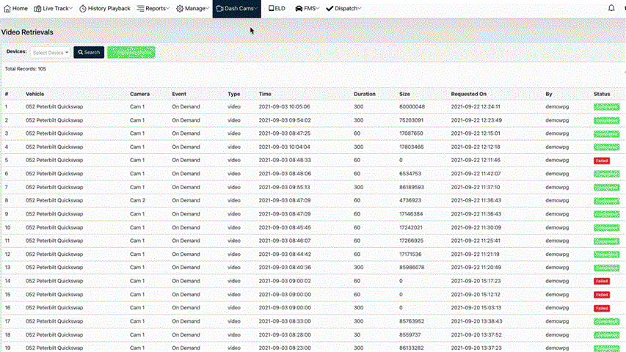
Task: Click the Failed badge in row 16
Action: coord(602,308)
